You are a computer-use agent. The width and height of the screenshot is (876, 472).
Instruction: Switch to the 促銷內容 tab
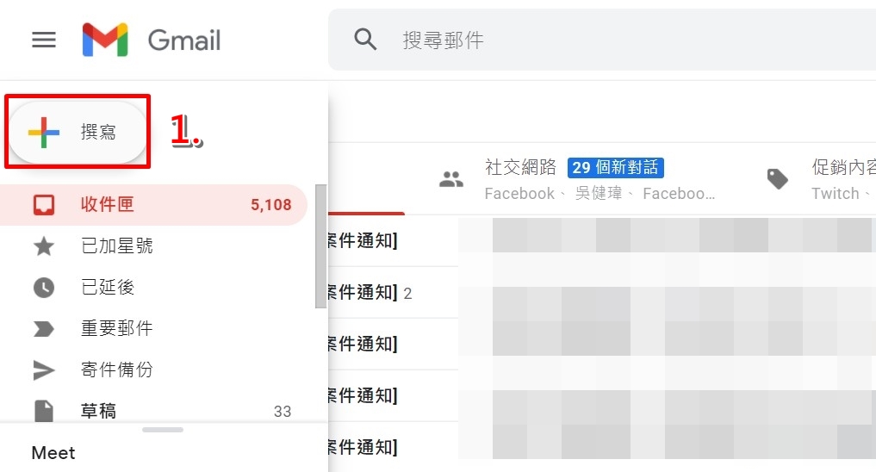tap(818, 179)
